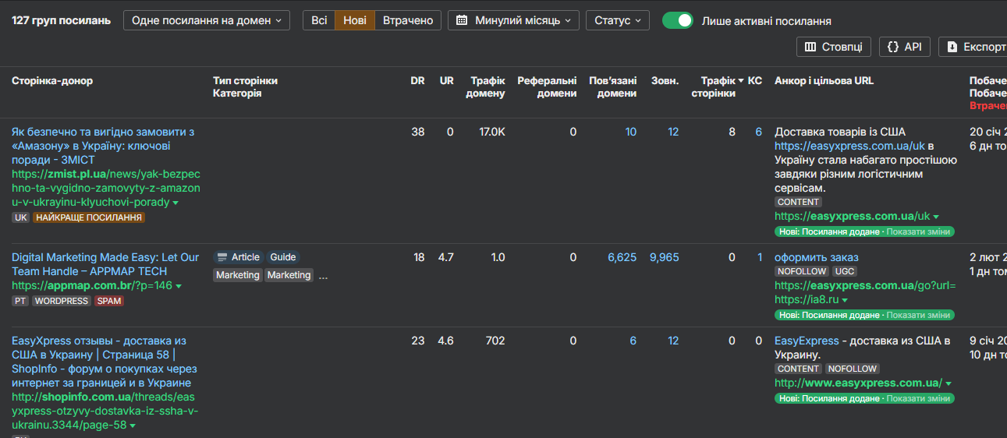Click the caret after the shopinfo.com.ua donor URL
Screen dimensions: 1007x438
click(133, 426)
